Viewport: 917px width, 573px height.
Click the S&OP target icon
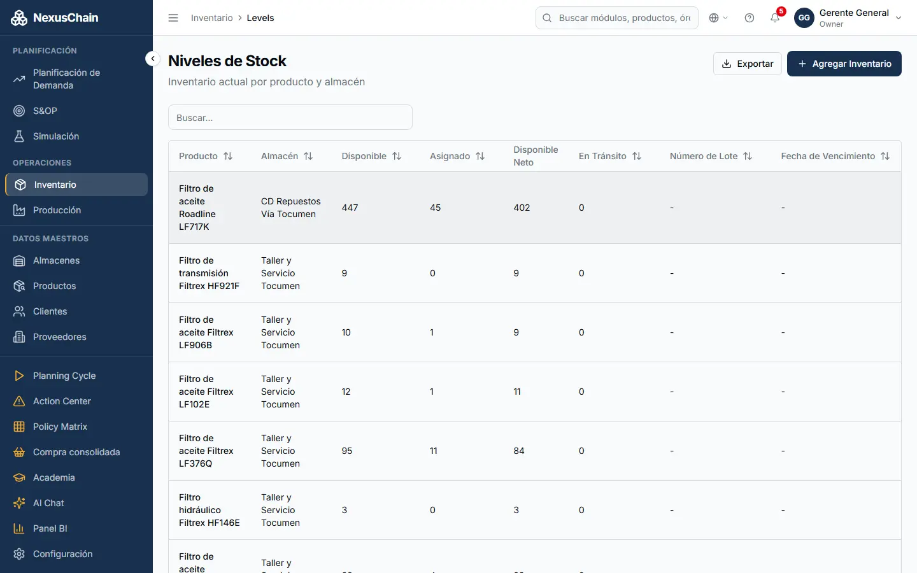click(19, 111)
